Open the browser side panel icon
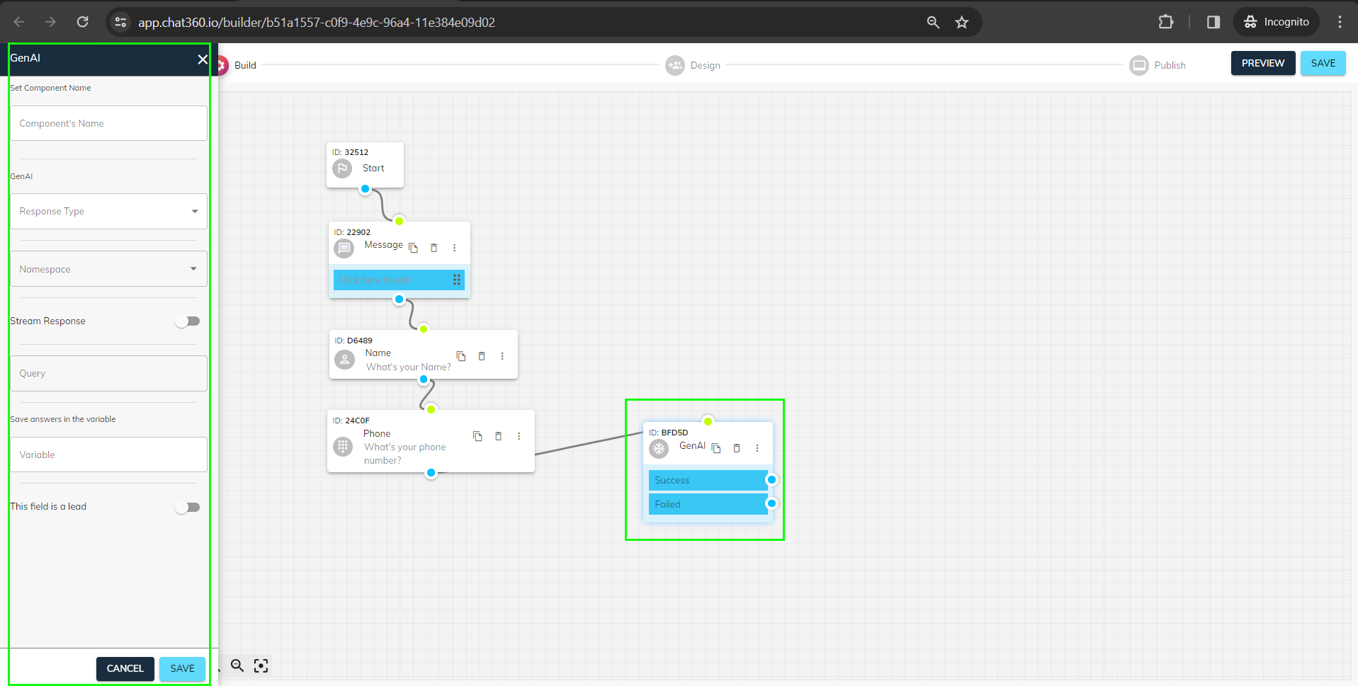The width and height of the screenshot is (1358, 686). click(1213, 22)
